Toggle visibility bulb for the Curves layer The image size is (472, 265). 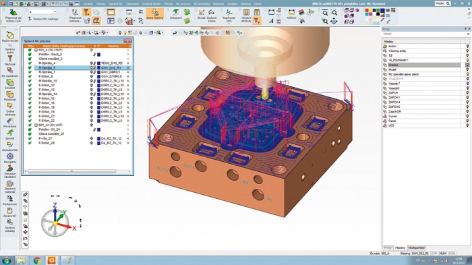(x=467, y=116)
